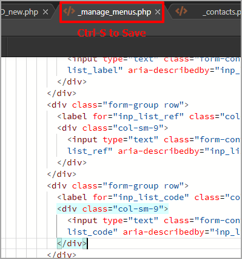Close the _manage_menus.php tab
This screenshot has width=242, height=259.
(158, 12)
